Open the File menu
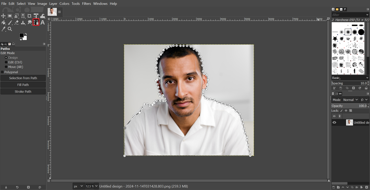This screenshot has width=370, height=190. [x=4, y=3]
